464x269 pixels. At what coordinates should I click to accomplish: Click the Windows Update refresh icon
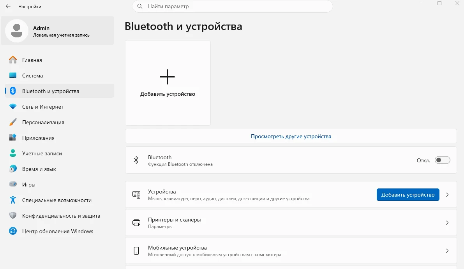pyautogui.click(x=13, y=231)
